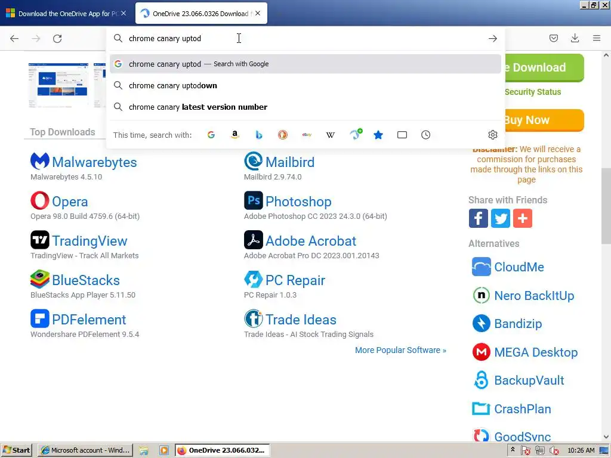Open the Security Status link
Image resolution: width=611 pixels, height=458 pixels.
pos(533,92)
